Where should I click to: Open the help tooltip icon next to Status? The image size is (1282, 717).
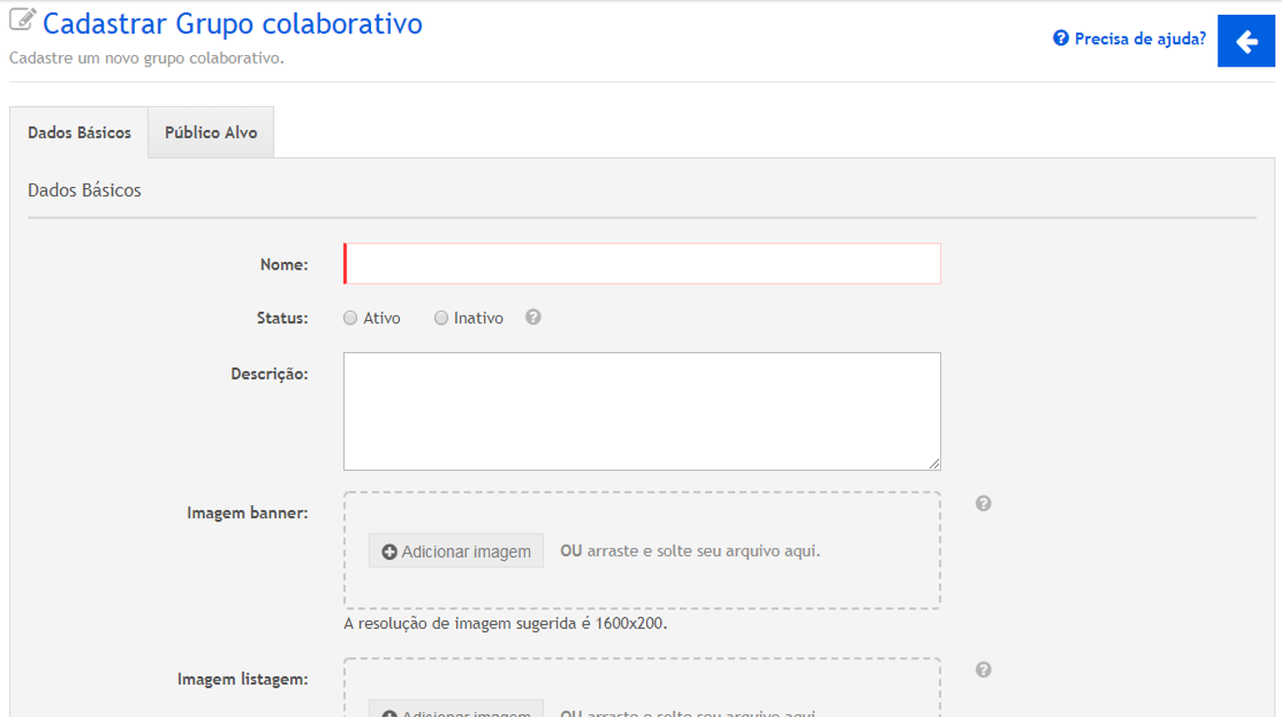(x=533, y=317)
